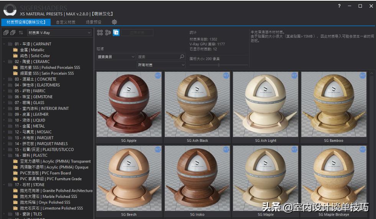Select Granite Polished Architectural subfolder
The width and height of the screenshot is (376, 219).
(56, 191)
